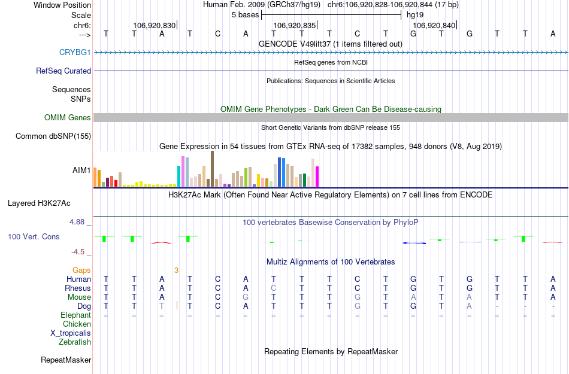Click the bright red GTEx expression bar
This screenshot has height=374, width=569.
(116, 183)
